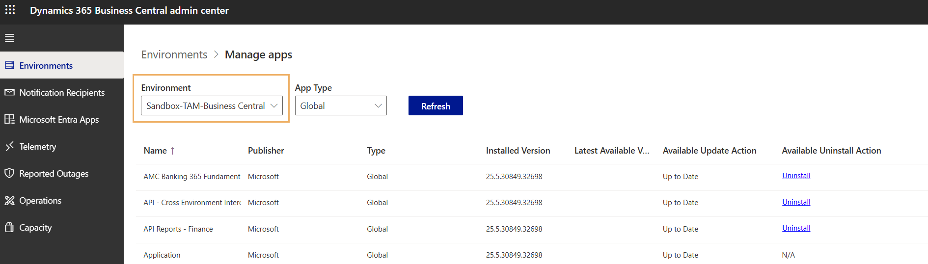
Task: Open Telemetry in the sidebar
Action: coord(38,147)
